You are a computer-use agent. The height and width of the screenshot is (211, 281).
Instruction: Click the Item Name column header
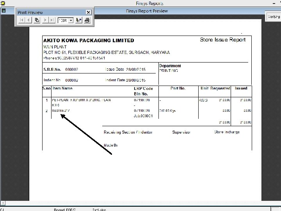click(62, 88)
